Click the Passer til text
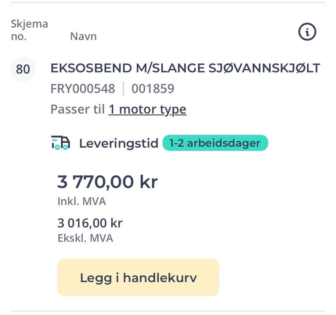This screenshot has width=336, height=315. [x=78, y=110]
